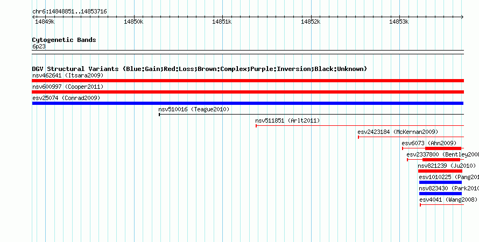
Task: Select the nsv510016 (Teague2010) label
Action: pyautogui.click(x=194, y=109)
